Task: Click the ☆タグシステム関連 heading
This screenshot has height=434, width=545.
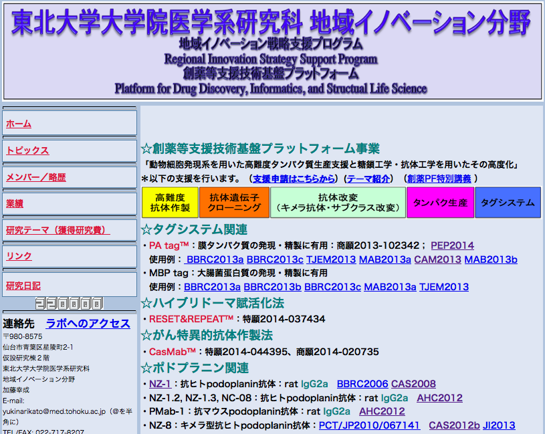Action: (195, 229)
